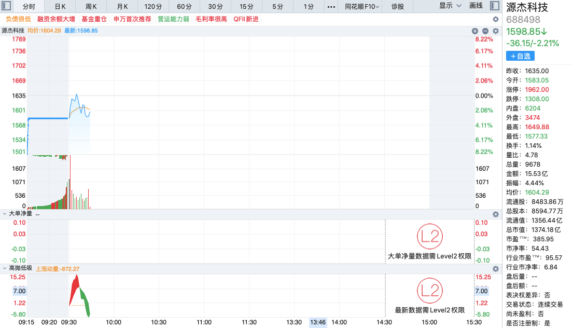Open 大单净量 indicator settings gear
573x328 pixels.
[496, 214]
